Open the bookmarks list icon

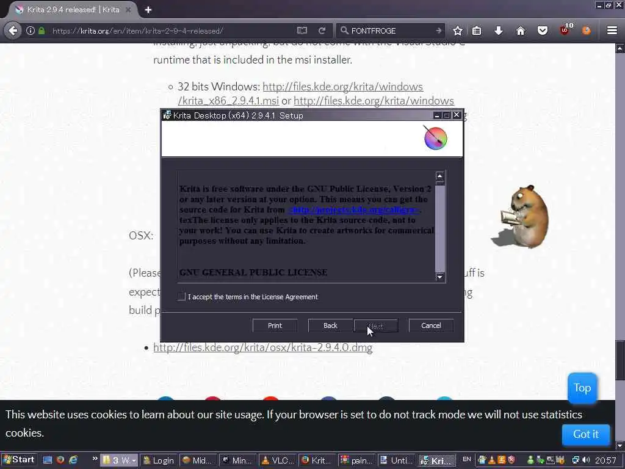coord(477,31)
